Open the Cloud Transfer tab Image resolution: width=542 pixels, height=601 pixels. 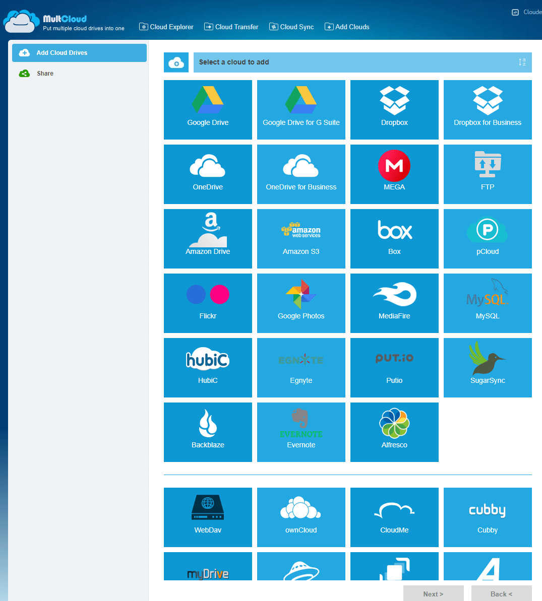231,27
